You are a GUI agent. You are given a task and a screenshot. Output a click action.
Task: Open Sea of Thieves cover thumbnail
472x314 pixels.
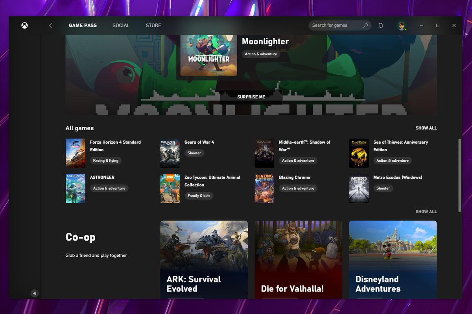coord(359,153)
